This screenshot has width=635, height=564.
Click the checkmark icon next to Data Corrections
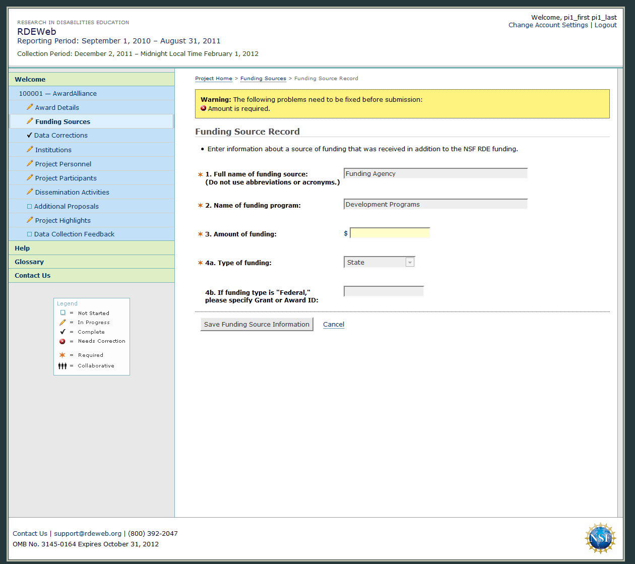(x=29, y=135)
